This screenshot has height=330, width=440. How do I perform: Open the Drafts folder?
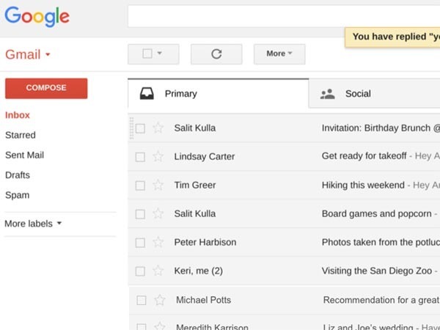(18, 175)
